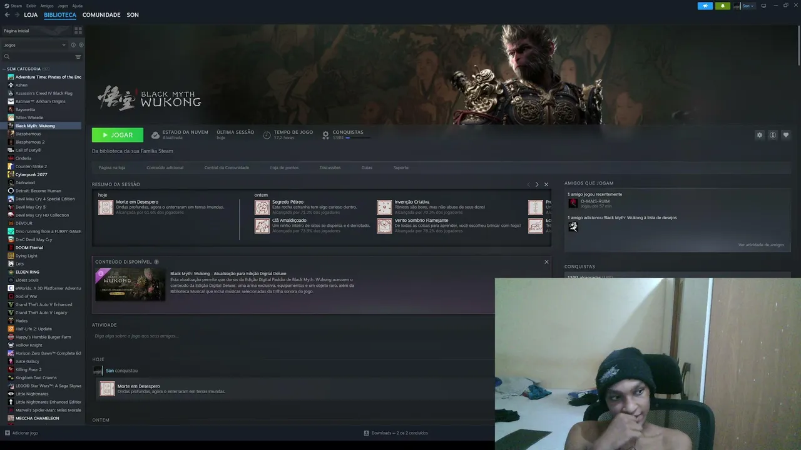
Task: Open Morte em Desespero achievement icon
Action: [x=106, y=207]
